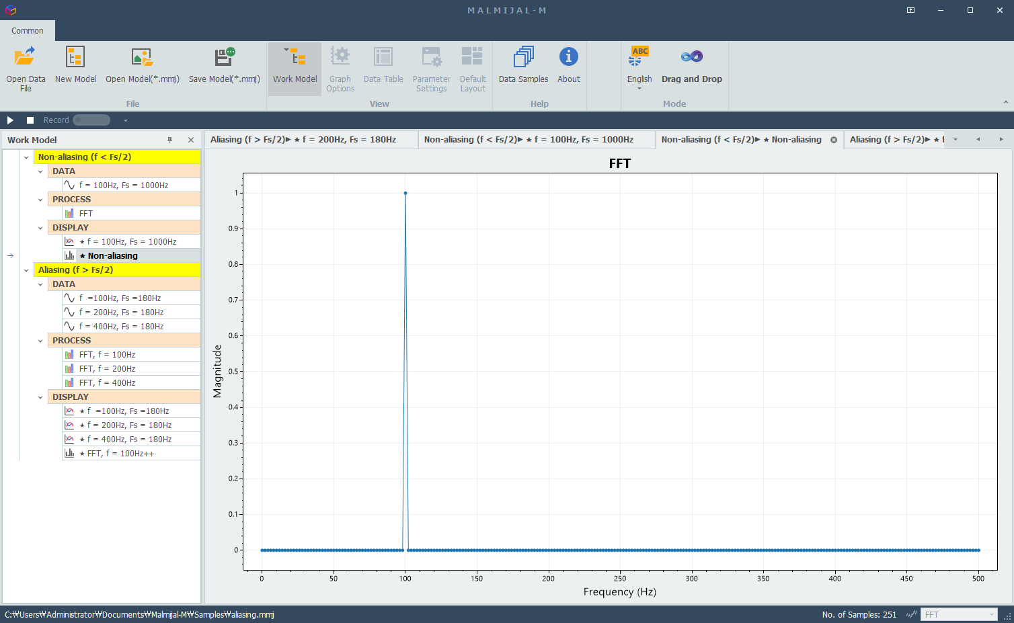Select process FFT, f = 100Hz
This screenshot has height=623, width=1014.
(x=131, y=354)
